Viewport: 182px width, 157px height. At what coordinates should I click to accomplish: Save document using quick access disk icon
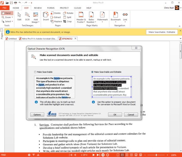(x=11, y=3)
